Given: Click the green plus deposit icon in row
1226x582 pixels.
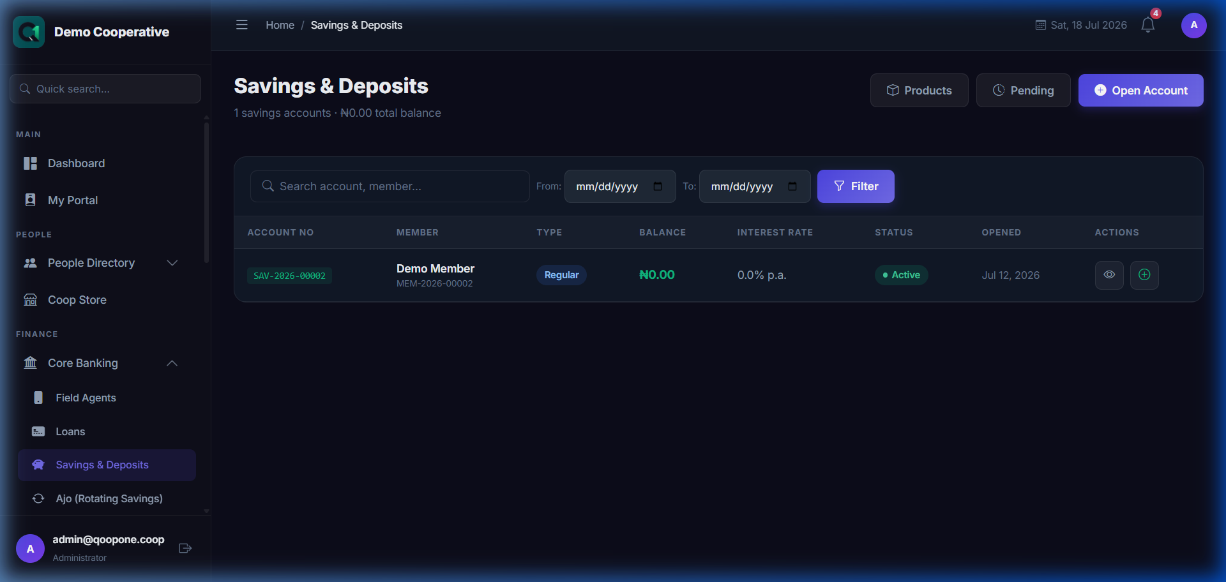Looking at the screenshot, I should (x=1144, y=275).
